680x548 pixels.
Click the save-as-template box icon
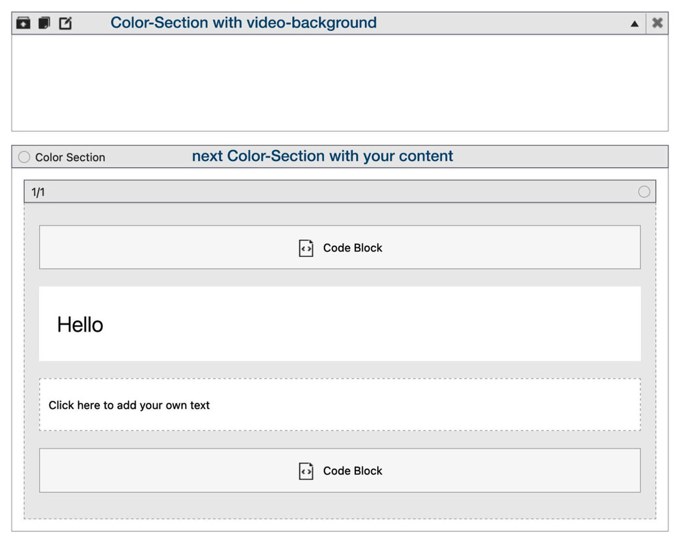tap(23, 23)
